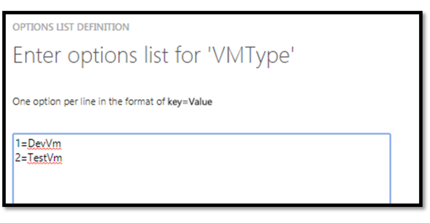The height and width of the screenshot is (223, 430).
Task: Click the underlined word "TestVm"
Action: point(45,158)
